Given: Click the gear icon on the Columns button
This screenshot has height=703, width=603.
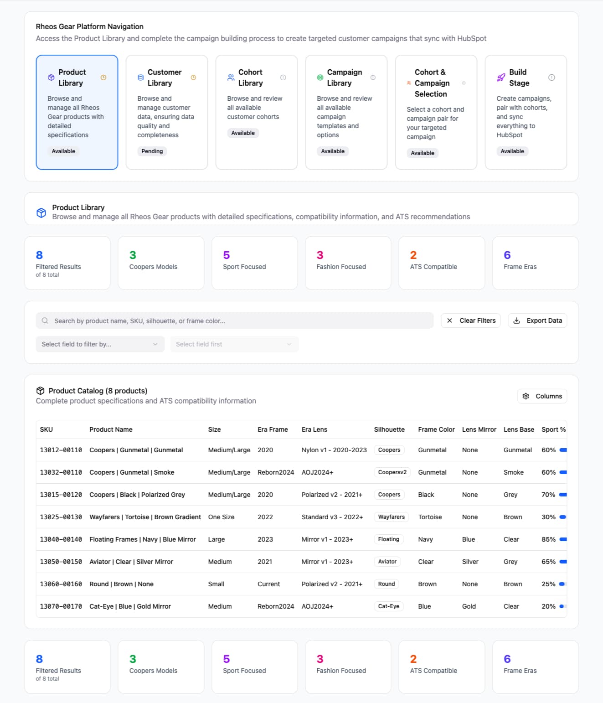Looking at the screenshot, I should (x=526, y=396).
